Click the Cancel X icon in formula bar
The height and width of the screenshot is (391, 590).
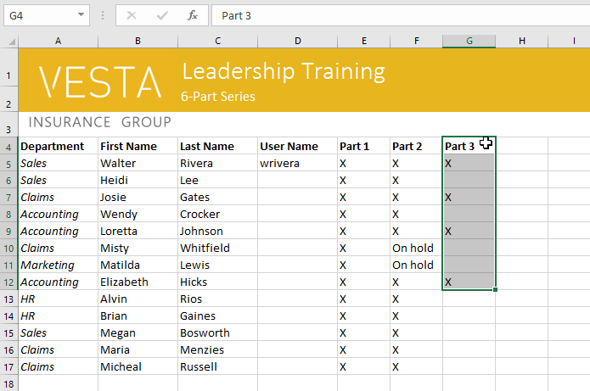pyautogui.click(x=132, y=15)
